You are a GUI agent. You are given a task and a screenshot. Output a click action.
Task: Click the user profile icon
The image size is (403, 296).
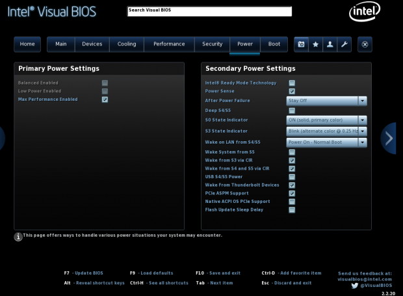(x=330, y=44)
